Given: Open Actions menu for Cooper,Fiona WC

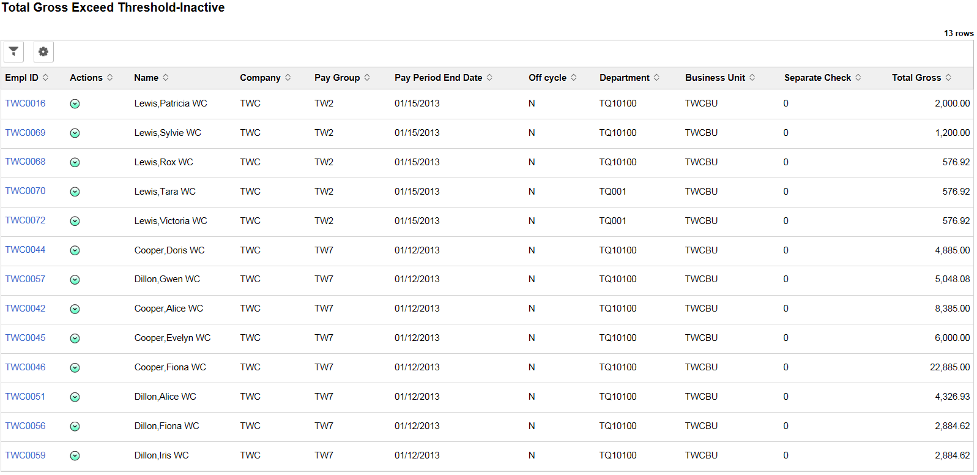Looking at the screenshot, I should click(75, 368).
